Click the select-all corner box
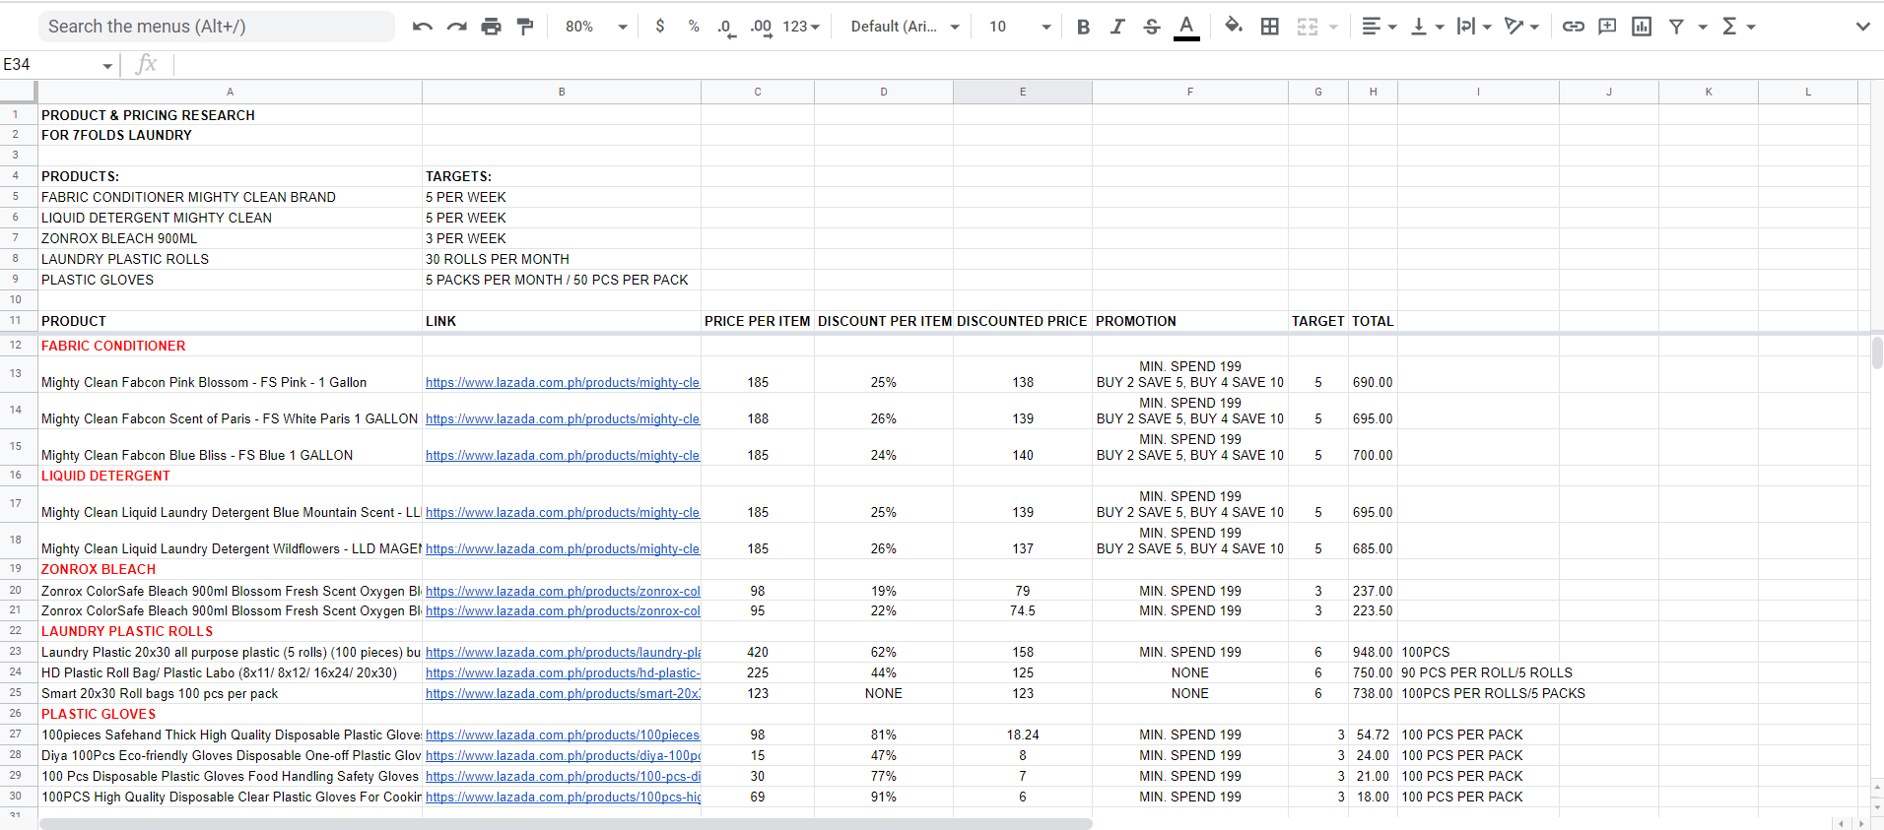The image size is (1884, 830). click(x=18, y=92)
